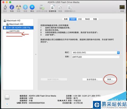
Task: Click the partition scheme value 主引导记录
Action: pos(78,103)
